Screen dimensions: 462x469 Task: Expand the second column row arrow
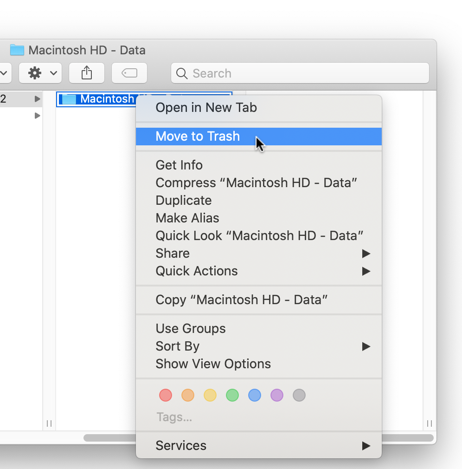tap(37, 116)
